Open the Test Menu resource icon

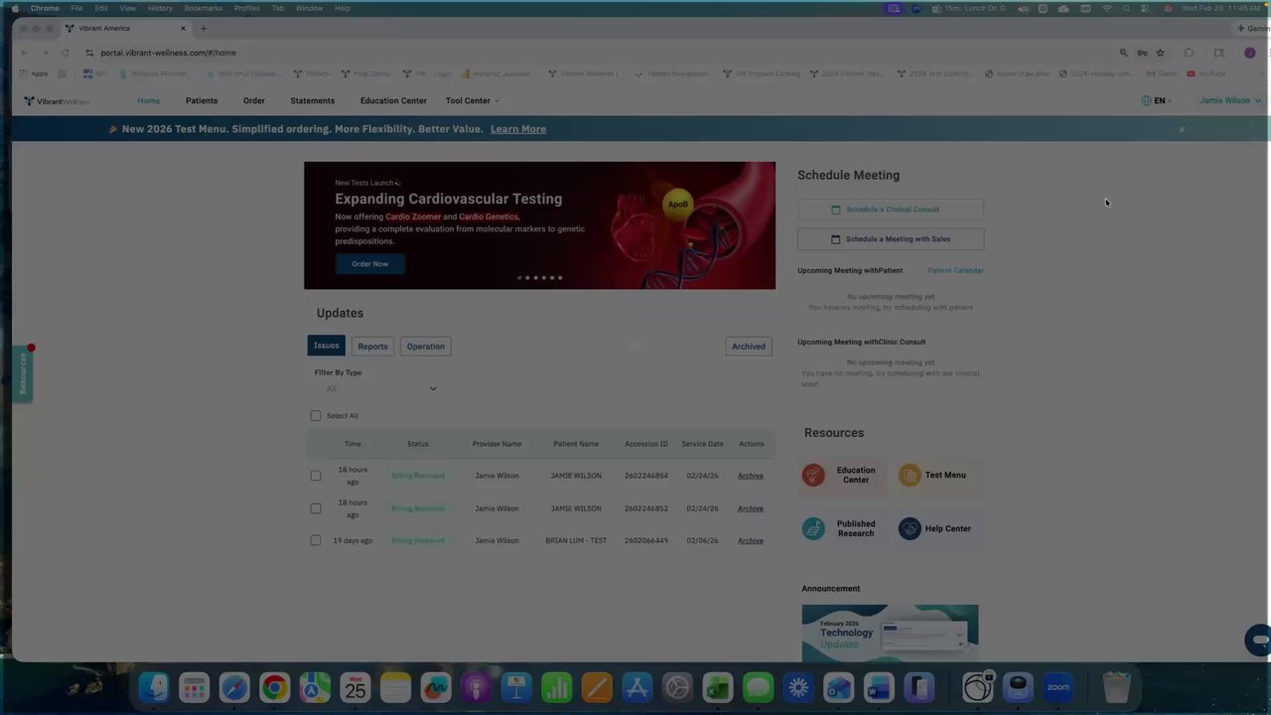910,475
